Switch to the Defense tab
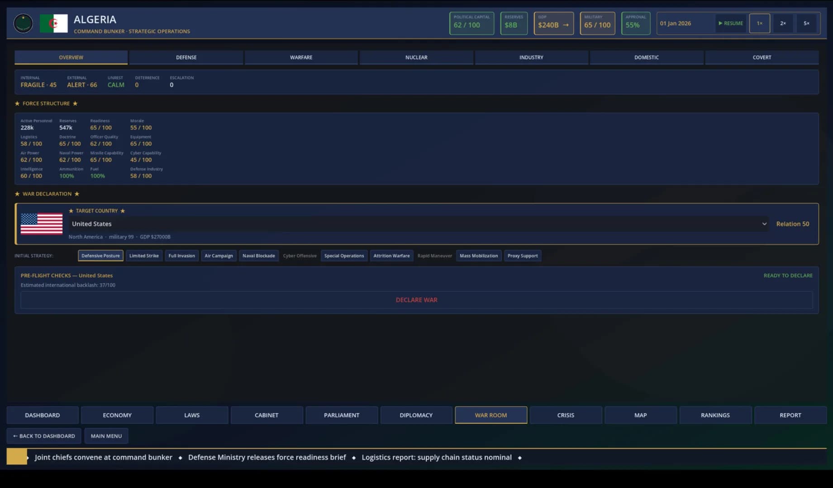The image size is (833, 488). (x=186, y=57)
